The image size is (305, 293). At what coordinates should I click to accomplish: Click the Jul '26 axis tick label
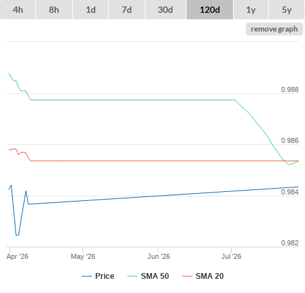click(x=231, y=256)
